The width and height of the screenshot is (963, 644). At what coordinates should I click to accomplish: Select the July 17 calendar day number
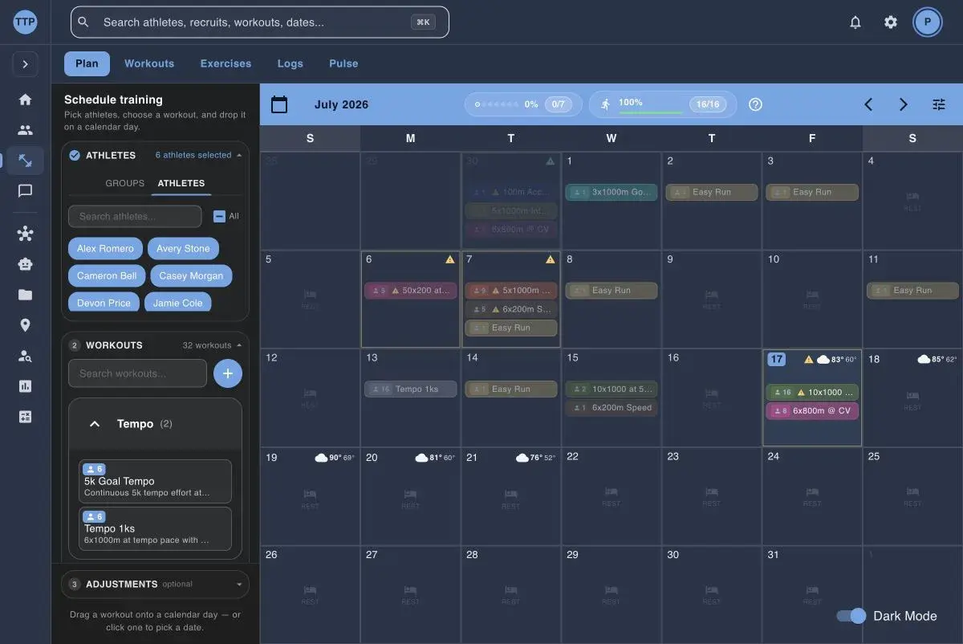(776, 359)
